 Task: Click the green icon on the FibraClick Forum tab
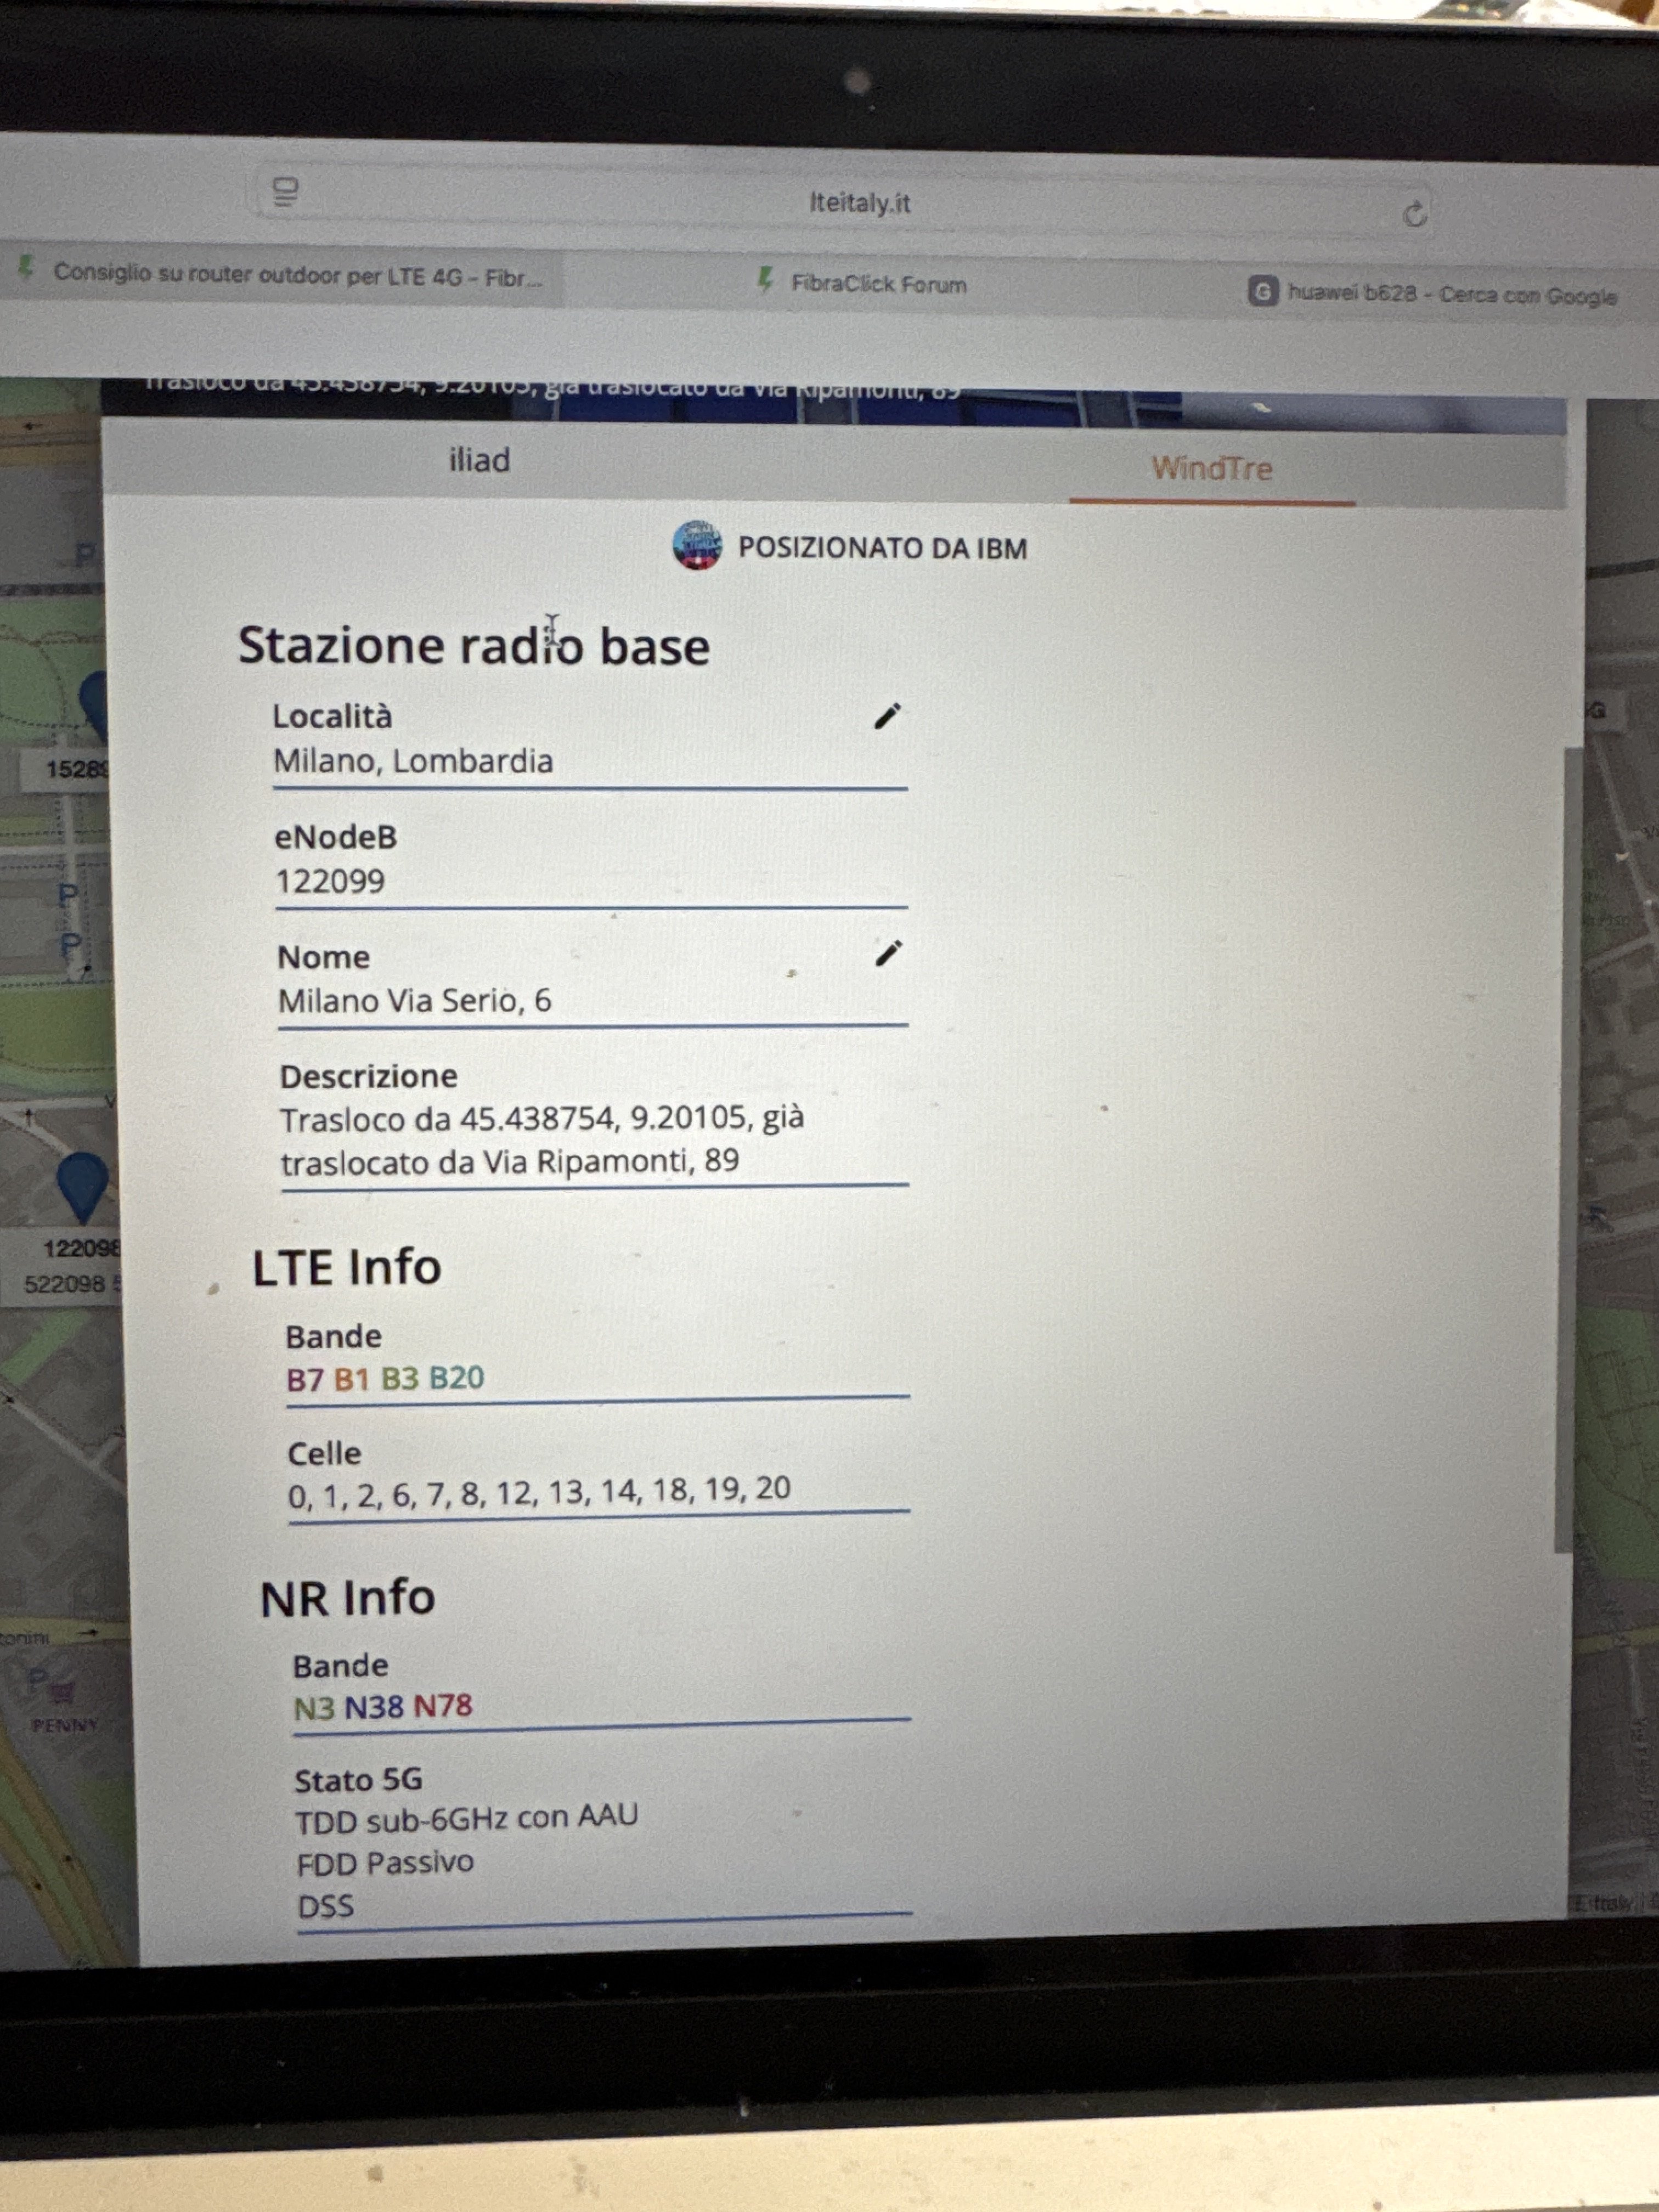click(x=765, y=280)
